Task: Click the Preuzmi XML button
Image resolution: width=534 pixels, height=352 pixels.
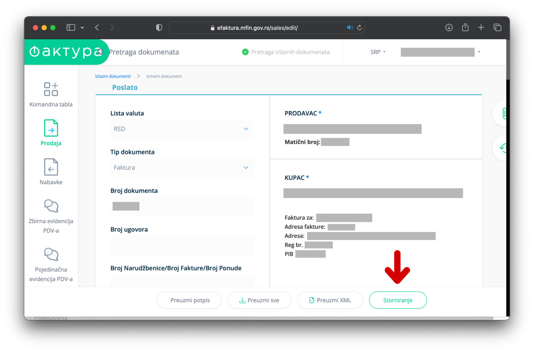Action: coord(330,300)
